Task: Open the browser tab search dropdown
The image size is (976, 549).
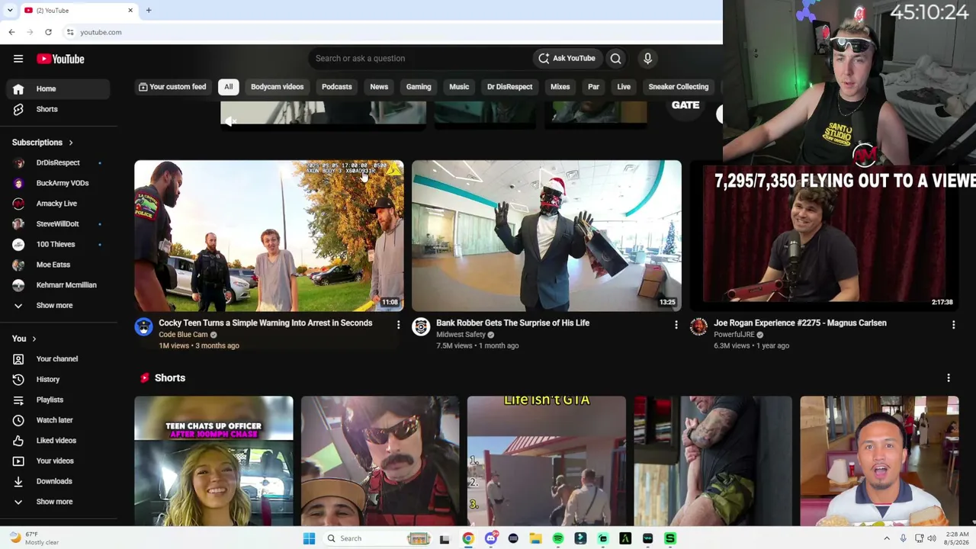Action: click(10, 11)
